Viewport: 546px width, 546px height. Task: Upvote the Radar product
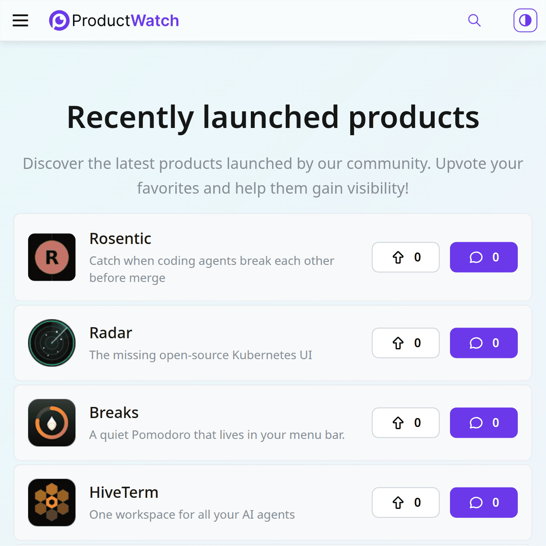tap(406, 343)
